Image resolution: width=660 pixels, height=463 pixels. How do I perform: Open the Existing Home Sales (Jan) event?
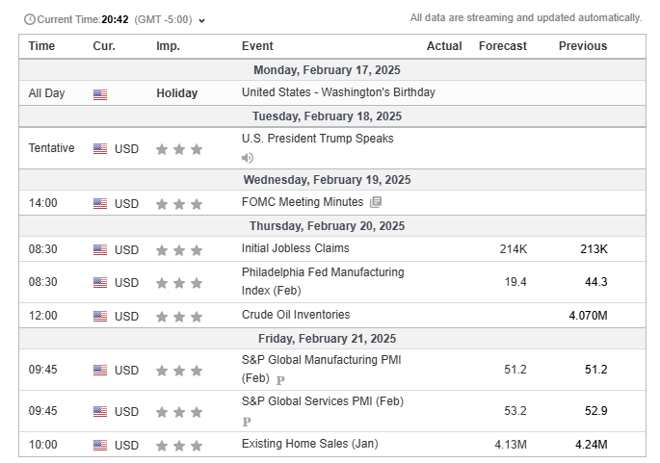point(310,444)
